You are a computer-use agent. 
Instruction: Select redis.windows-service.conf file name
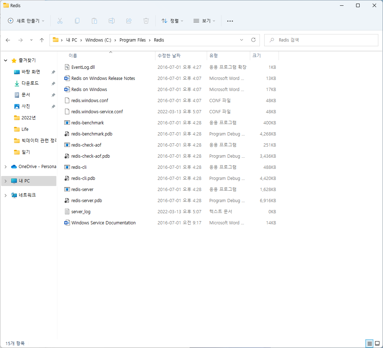pos(97,112)
